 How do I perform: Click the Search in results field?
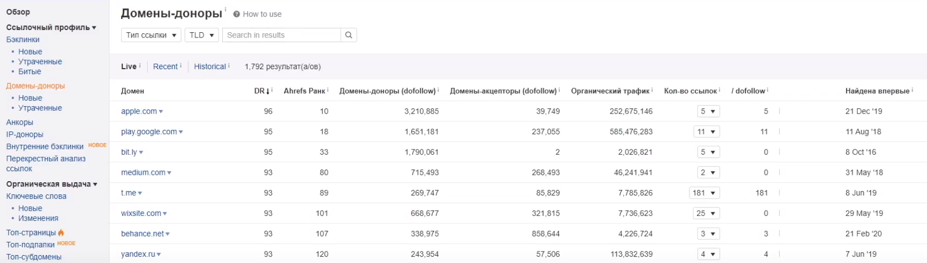click(281, 35)
